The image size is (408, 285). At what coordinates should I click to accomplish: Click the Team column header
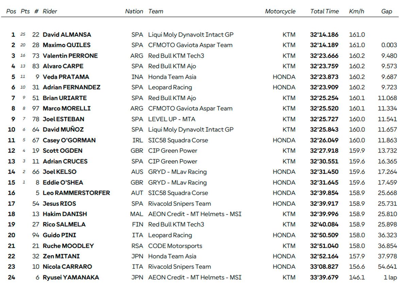click(x=156, y=11)
